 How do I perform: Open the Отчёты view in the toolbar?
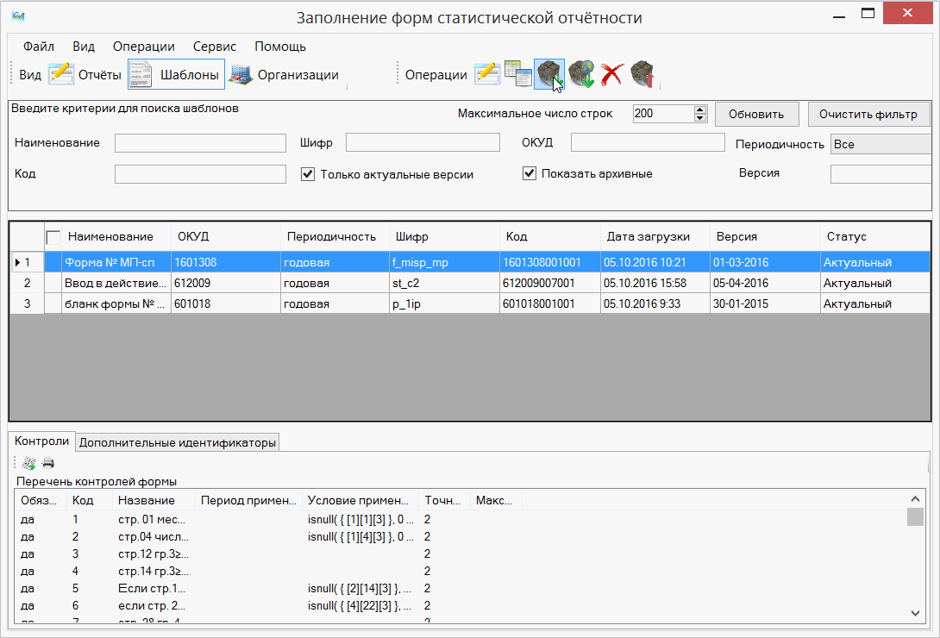85,75
